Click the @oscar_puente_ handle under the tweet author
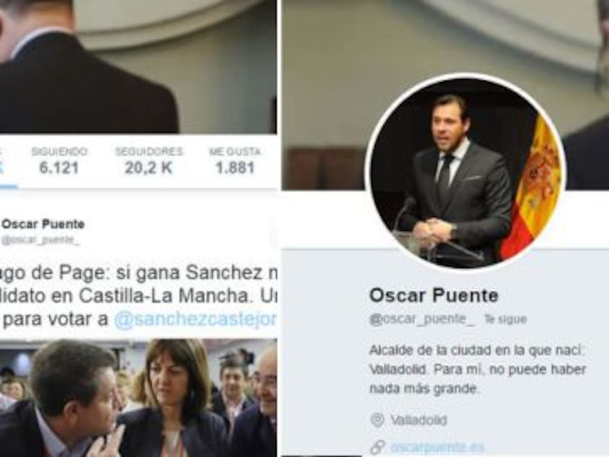609x457 pixels. click(41, 241)
